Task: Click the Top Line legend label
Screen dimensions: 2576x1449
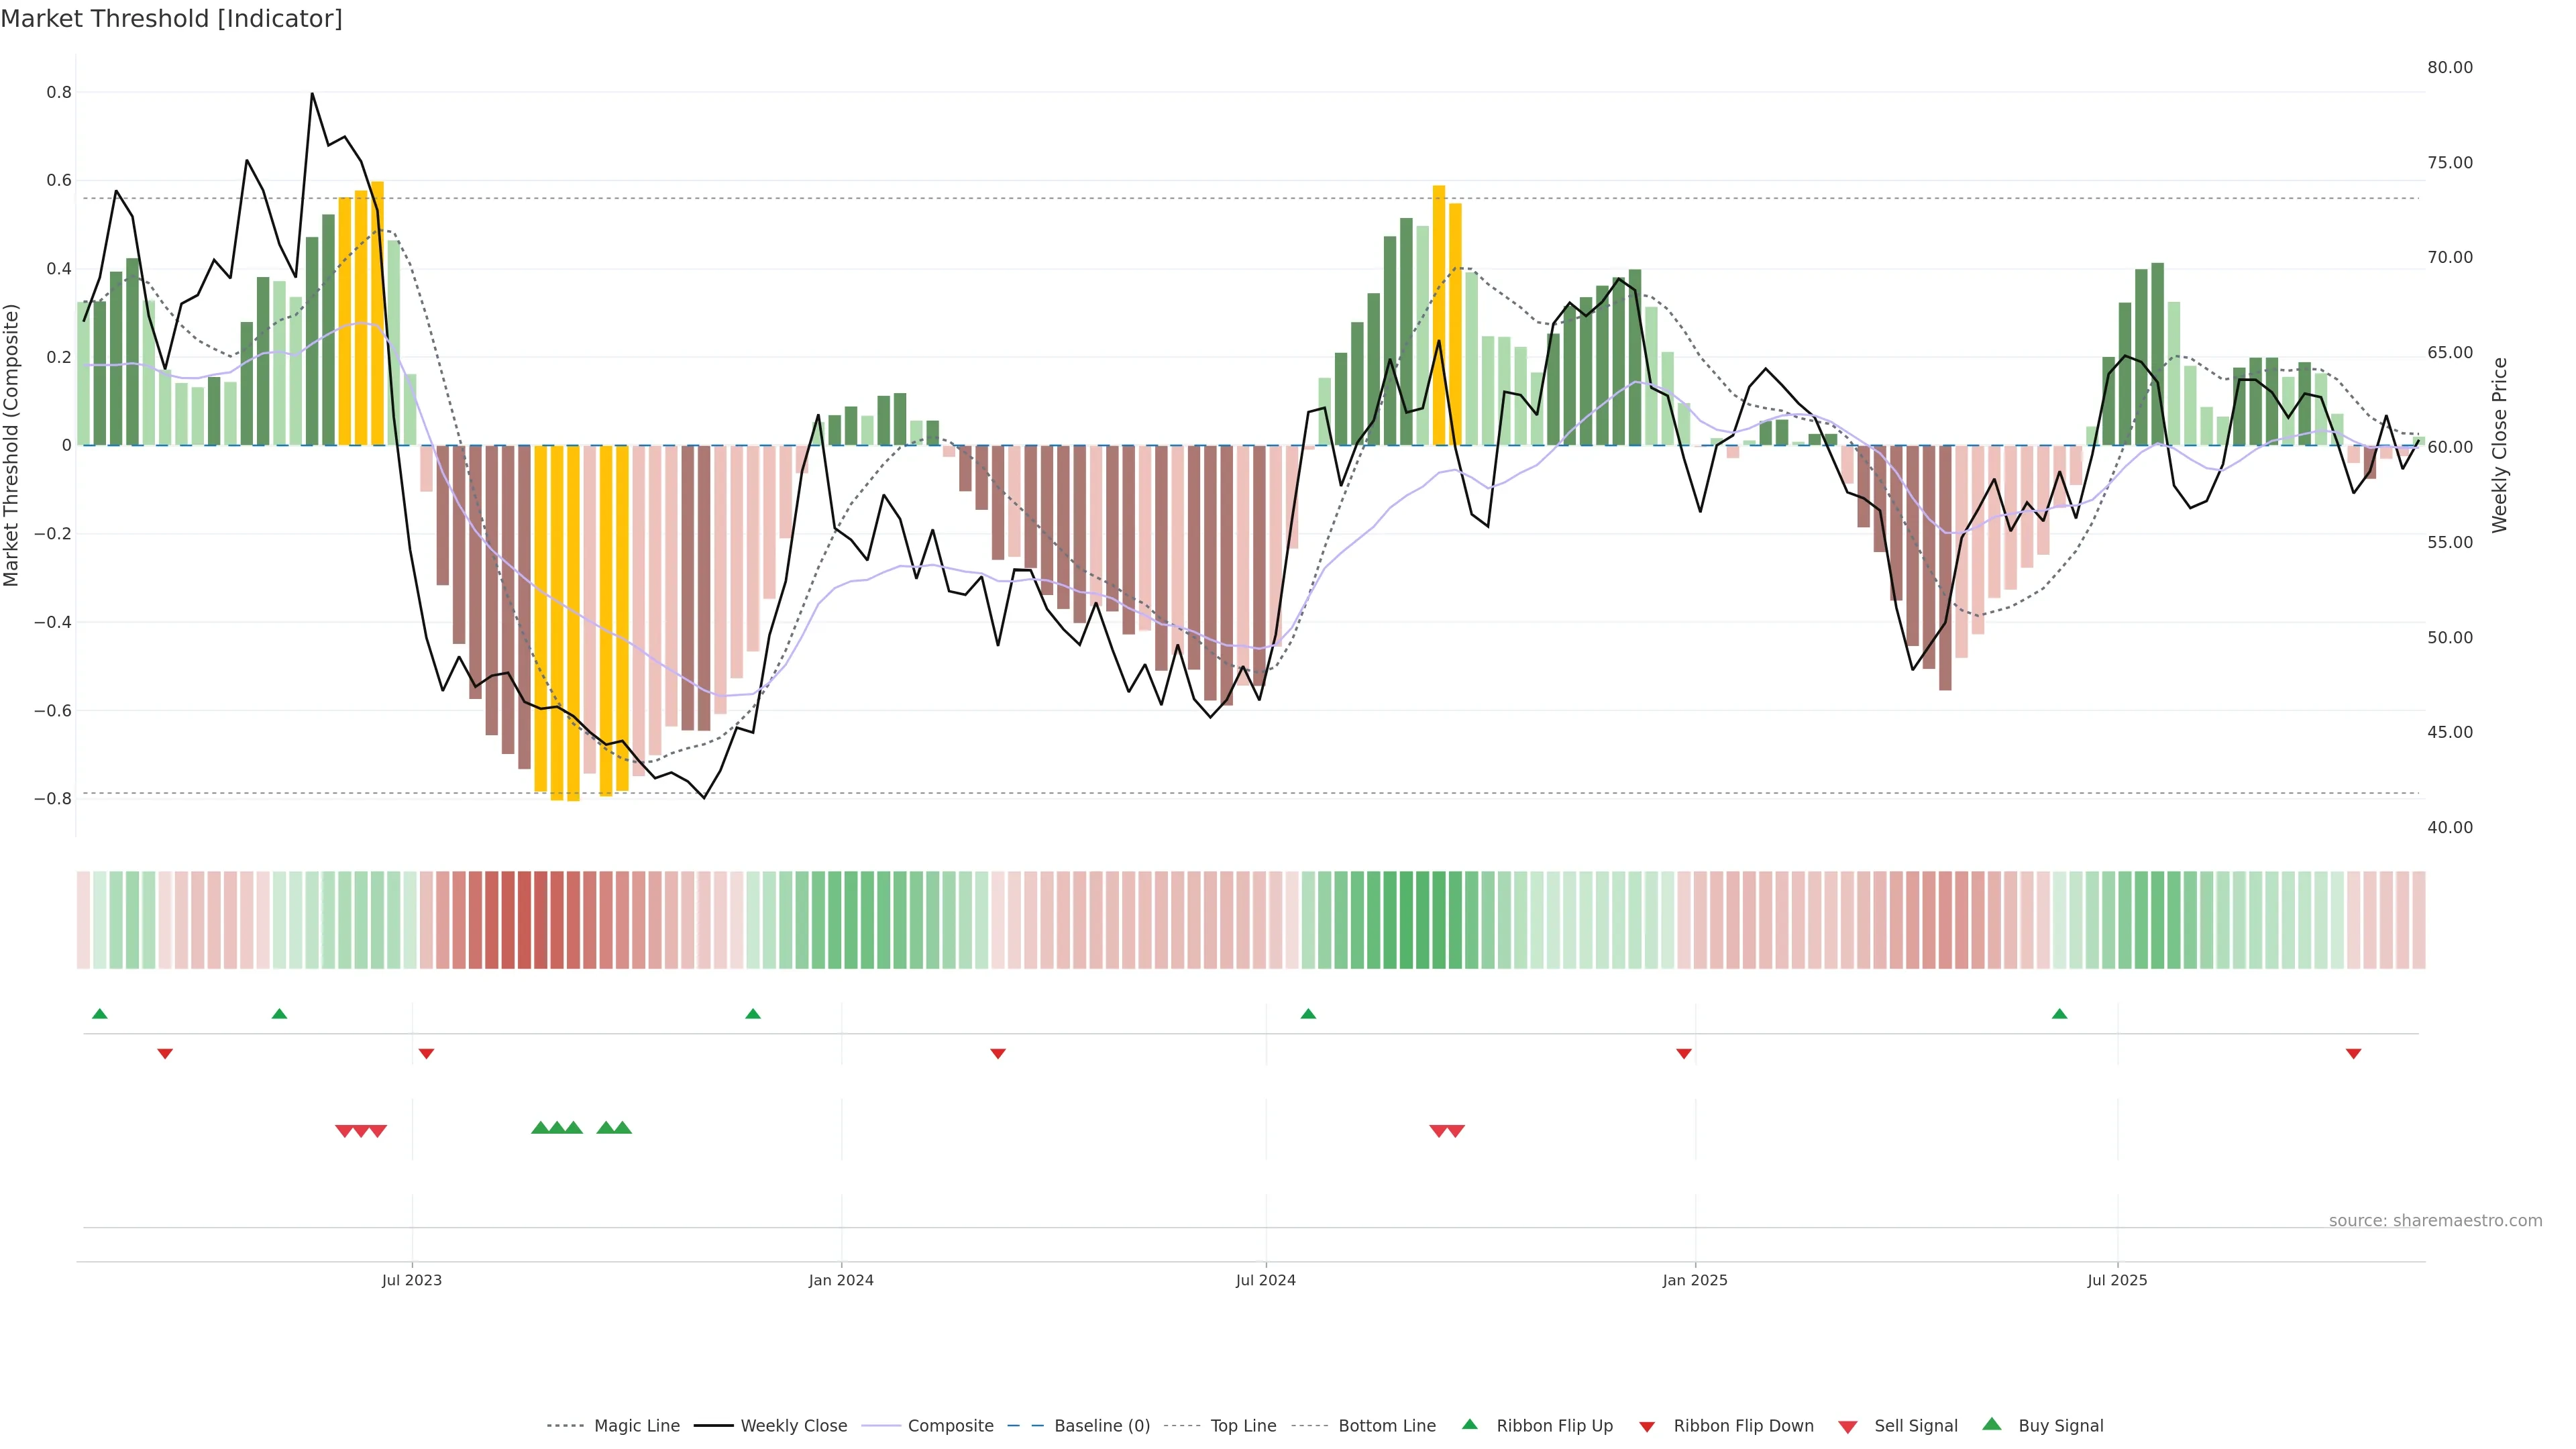Action: click(1243, 1426)
